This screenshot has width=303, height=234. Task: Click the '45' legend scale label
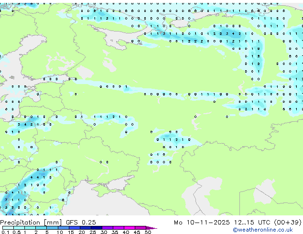[x=137, y=232]
